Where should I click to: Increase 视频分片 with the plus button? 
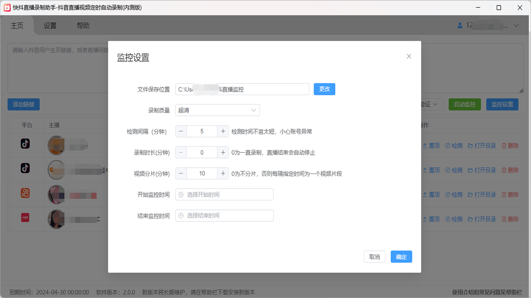pyautogui.click(x=223, y=173)
